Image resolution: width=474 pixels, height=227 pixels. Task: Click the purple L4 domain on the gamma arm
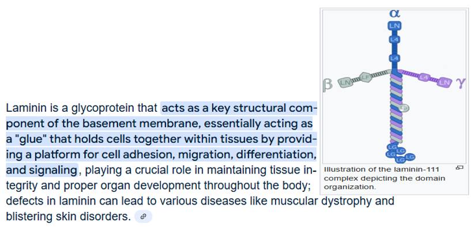tap(425, 78)
